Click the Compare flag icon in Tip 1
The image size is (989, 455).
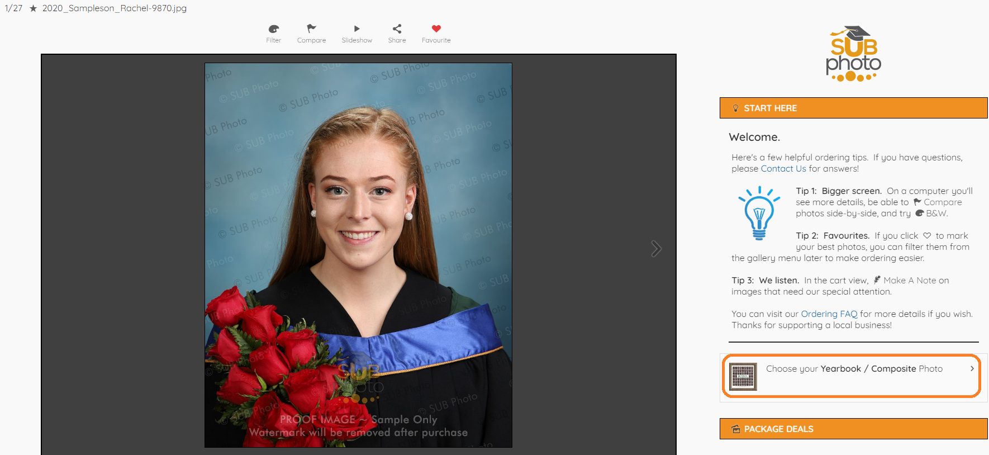coord(917,202)
